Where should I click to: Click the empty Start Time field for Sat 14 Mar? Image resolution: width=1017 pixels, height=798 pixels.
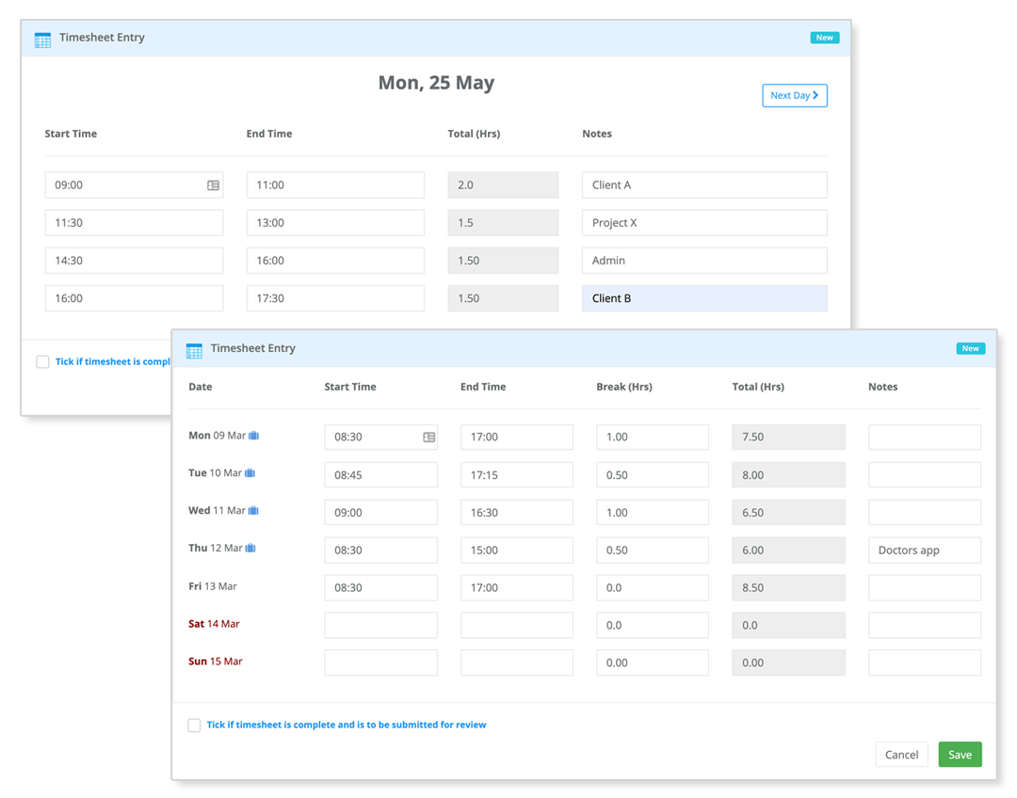(380, 624)
